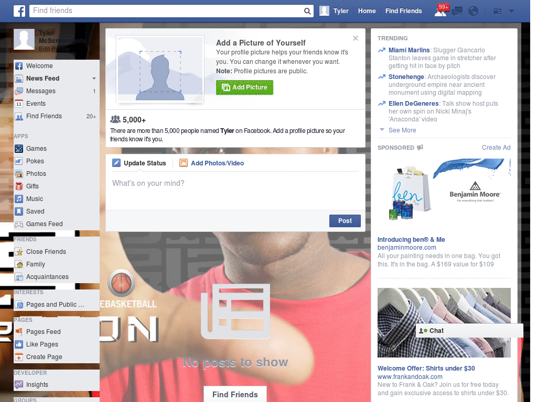Expand the News Feed dropdown arrow
The height and width of the screenshot is (402, 537).
(94, 79)
